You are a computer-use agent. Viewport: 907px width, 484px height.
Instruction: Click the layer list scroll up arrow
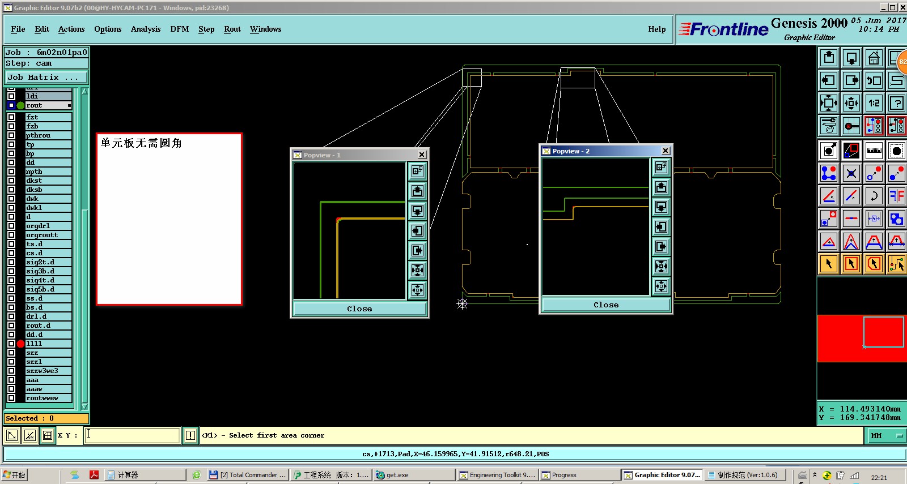click(85, 91)
